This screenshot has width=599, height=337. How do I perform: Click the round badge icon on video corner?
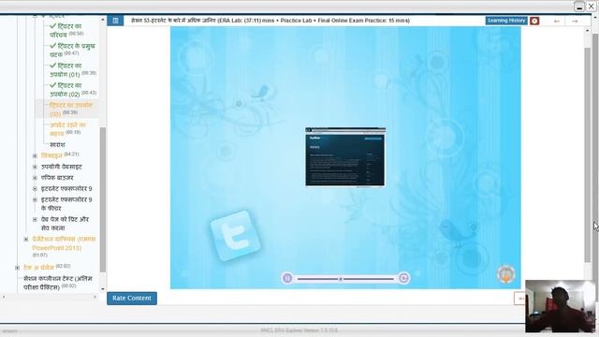[506, 274]
